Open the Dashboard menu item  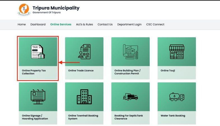pyautogui.click(x=38, y=24)
